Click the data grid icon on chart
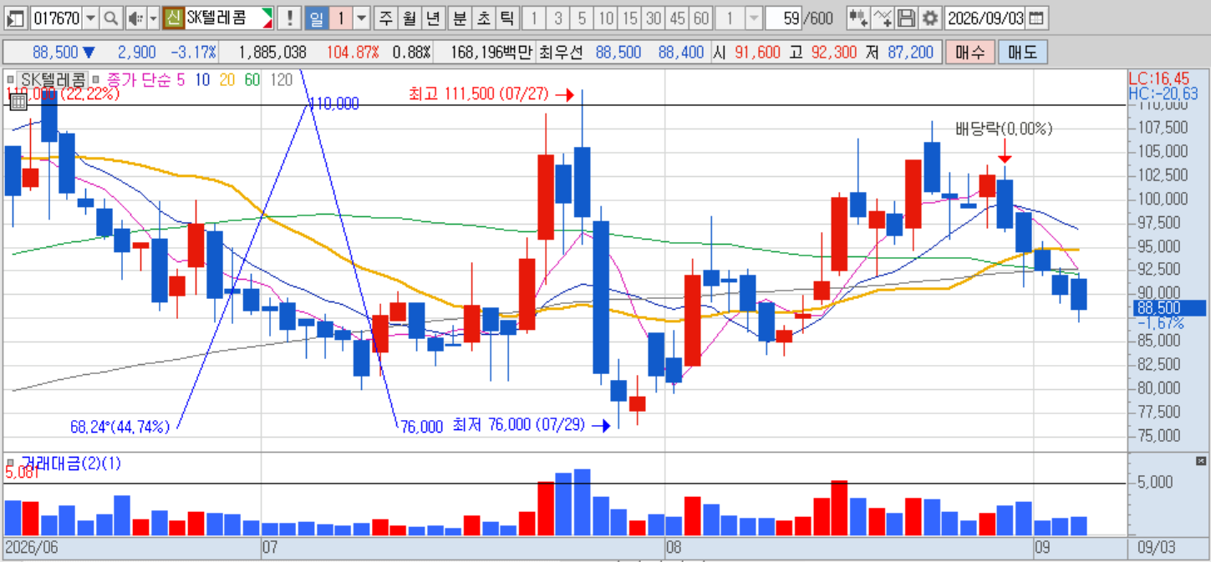This screenshot has width=1211, height=562. click(18, 103)
